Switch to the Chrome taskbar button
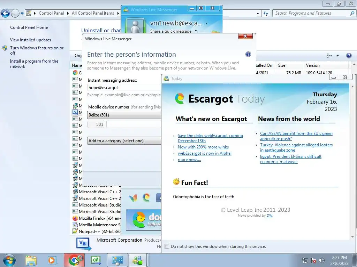This screenshot has width=357, height=267. click(x=74, y=260)
